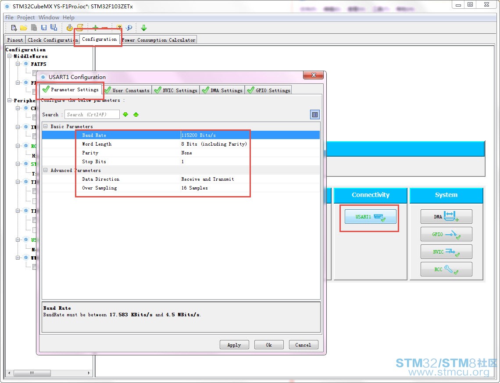Click the Cancel button
Viewport: 500px width, 383px height.
303,345
